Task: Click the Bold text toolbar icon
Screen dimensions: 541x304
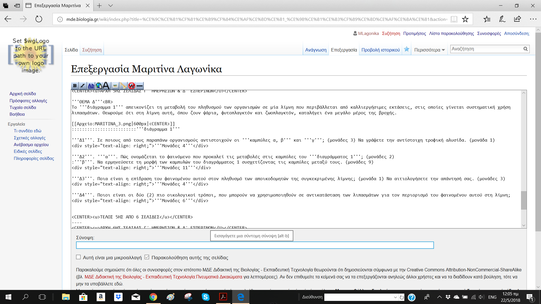Action: (x=75, y=86)
